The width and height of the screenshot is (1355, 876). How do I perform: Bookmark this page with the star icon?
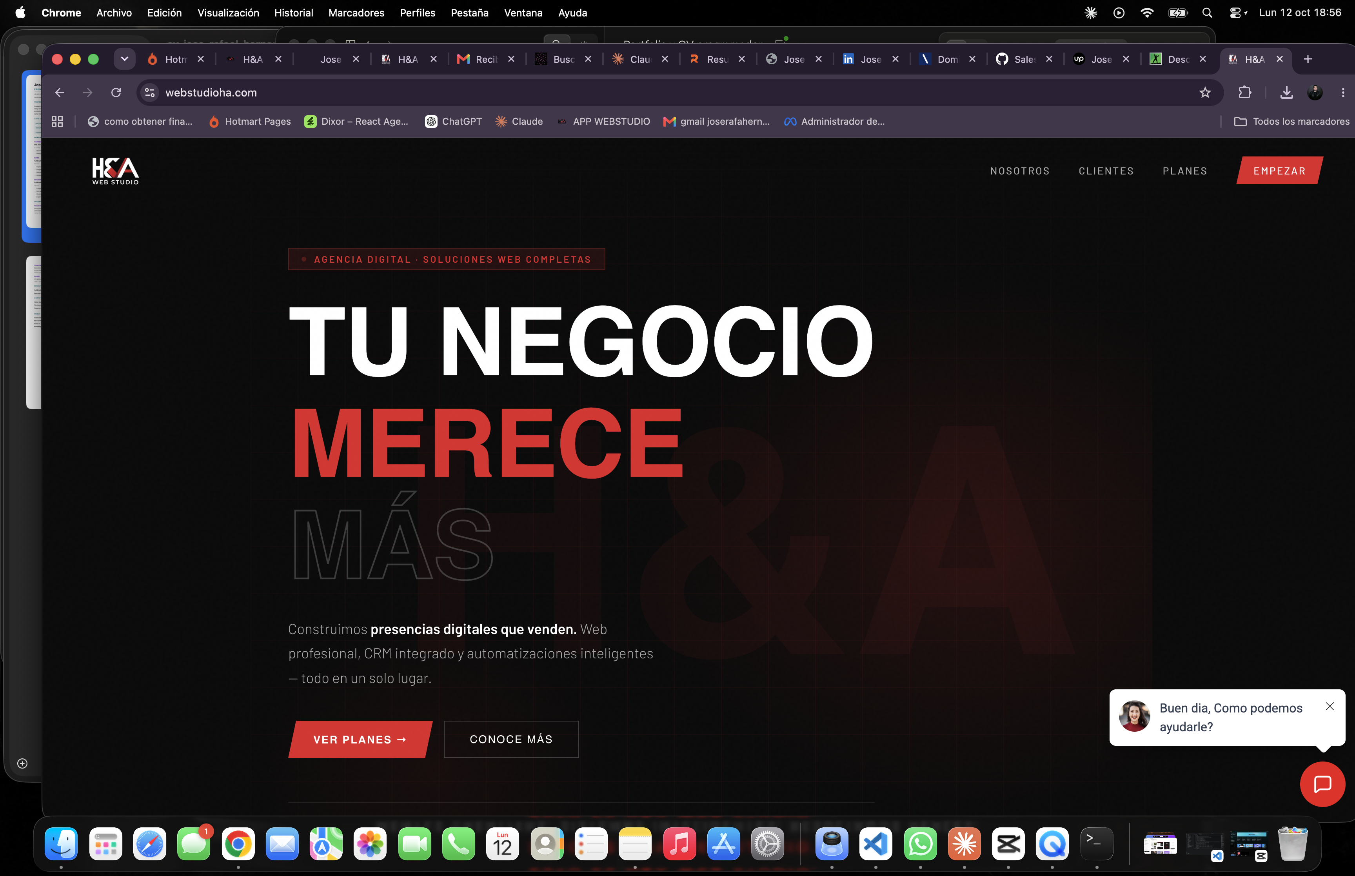[x=1205, y=92]
